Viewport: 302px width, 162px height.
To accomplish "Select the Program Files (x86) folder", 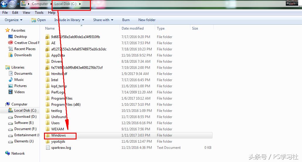I will click(66, 105).
